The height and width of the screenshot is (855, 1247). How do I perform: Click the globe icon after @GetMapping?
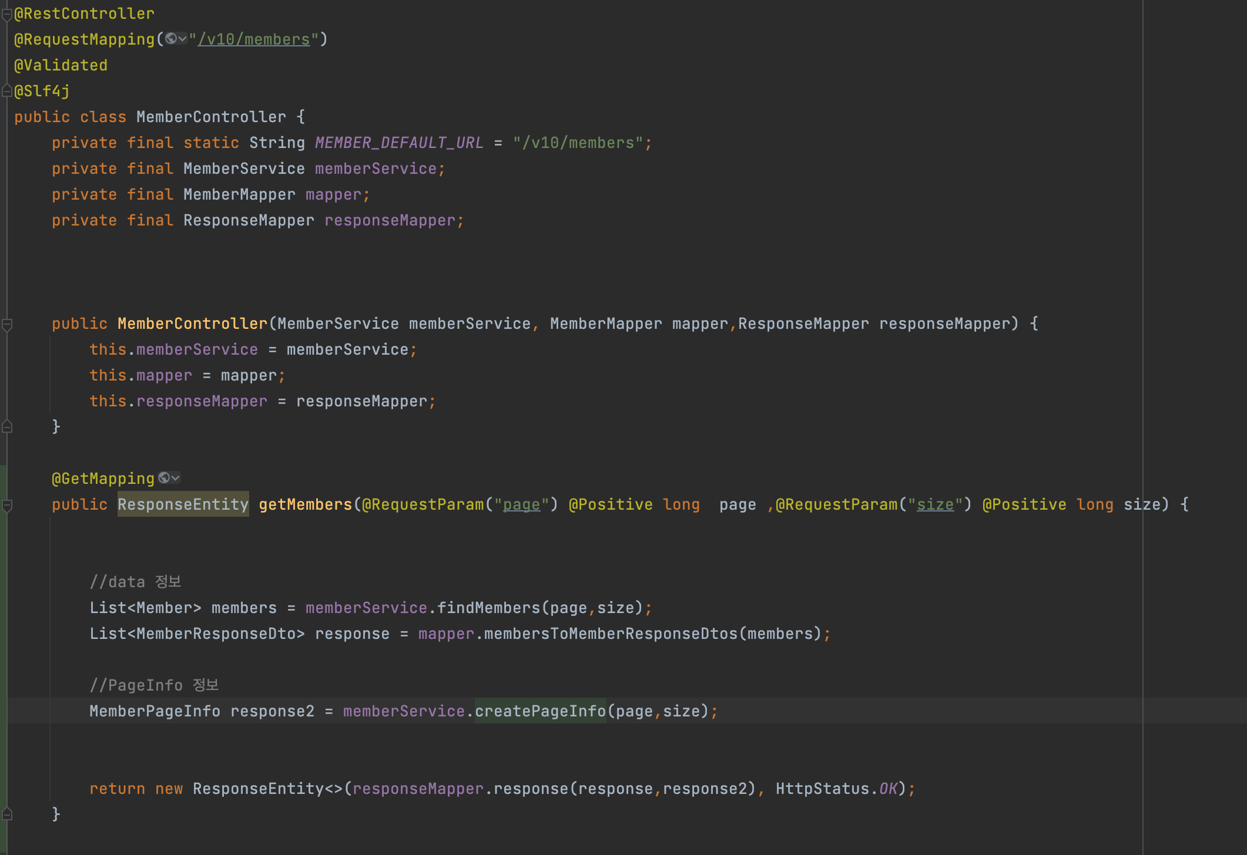(x=164, y=478)
